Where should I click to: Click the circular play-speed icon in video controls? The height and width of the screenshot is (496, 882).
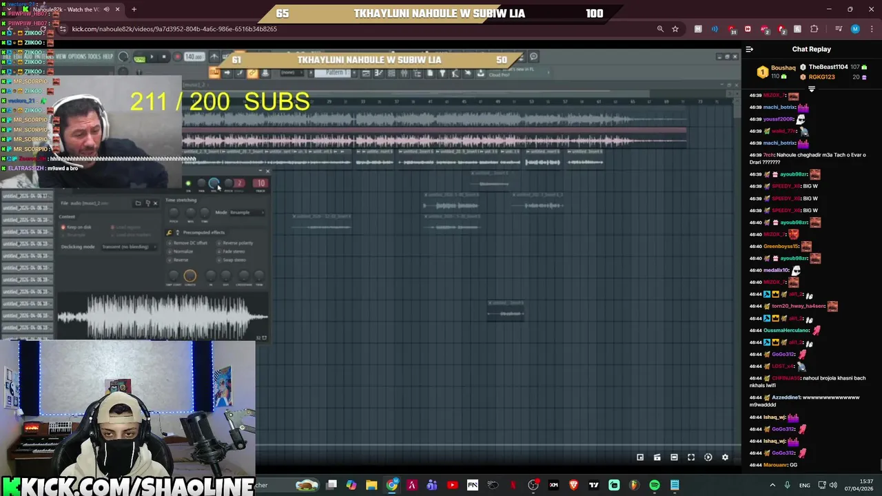coord(708,457)
